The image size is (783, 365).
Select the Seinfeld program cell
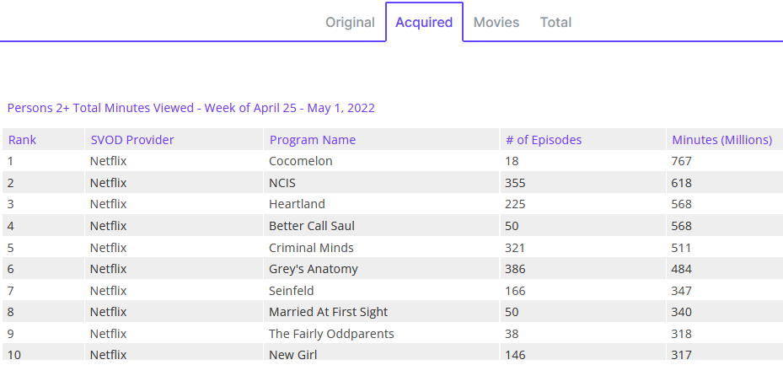292,291
